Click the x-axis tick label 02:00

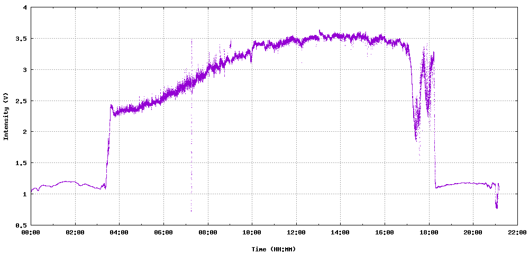[75, 232]
